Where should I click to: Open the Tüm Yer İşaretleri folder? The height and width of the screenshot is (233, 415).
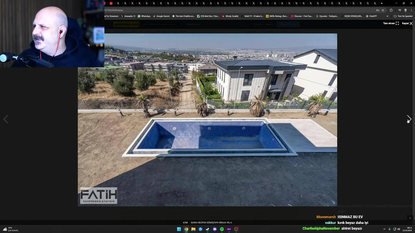403,16
